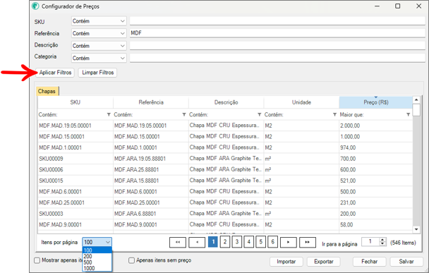This screenshot has height=273, width=429.
Task: Sort by the SKU column header
Action: 75,102
